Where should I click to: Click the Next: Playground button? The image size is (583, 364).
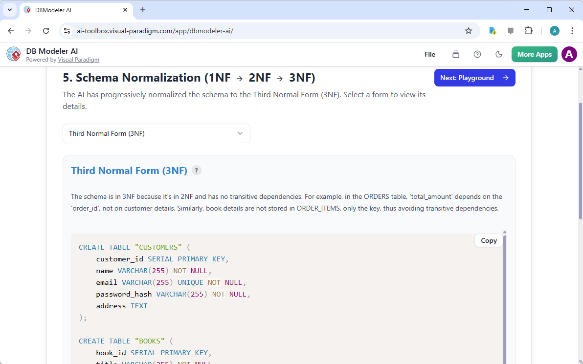pos(474,78)
